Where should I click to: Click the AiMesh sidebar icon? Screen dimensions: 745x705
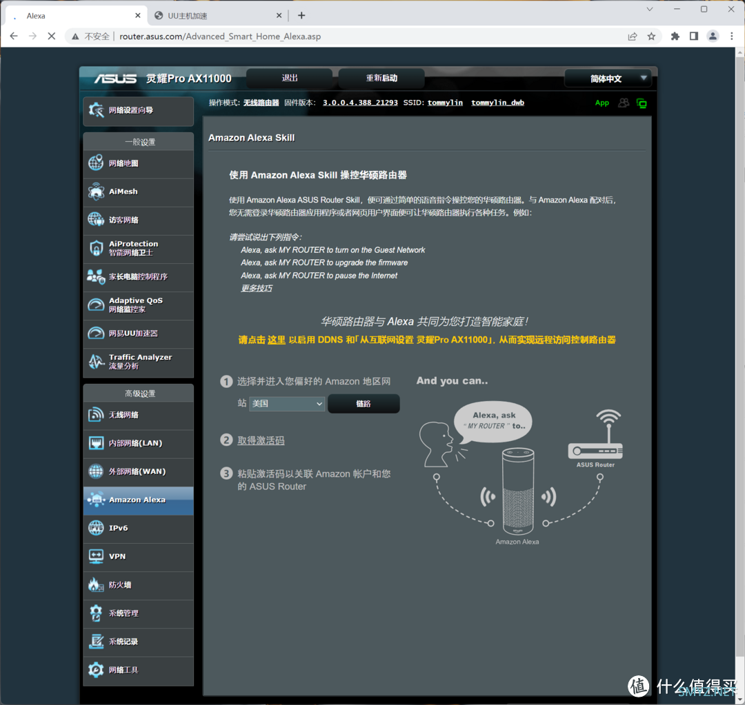pyautogui.click(x=96, y=192)
